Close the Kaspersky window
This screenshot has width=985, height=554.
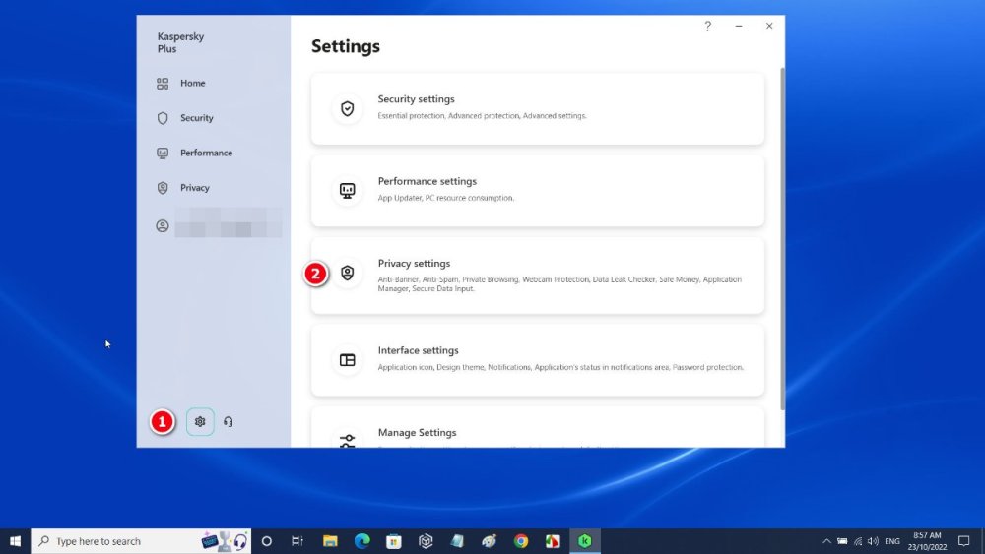(x=769, y=26)
